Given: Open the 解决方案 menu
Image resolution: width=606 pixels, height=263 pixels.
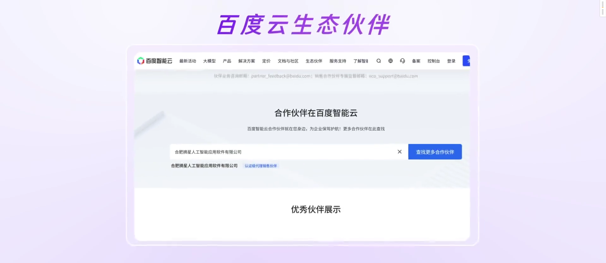Looking at the screenshot, I should click(247, 61).
